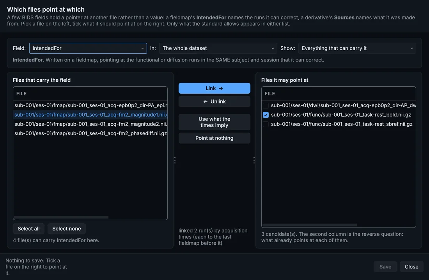Click the 'Files that carry the field' heading
This screenshot has height=280, width=429.
42,80
